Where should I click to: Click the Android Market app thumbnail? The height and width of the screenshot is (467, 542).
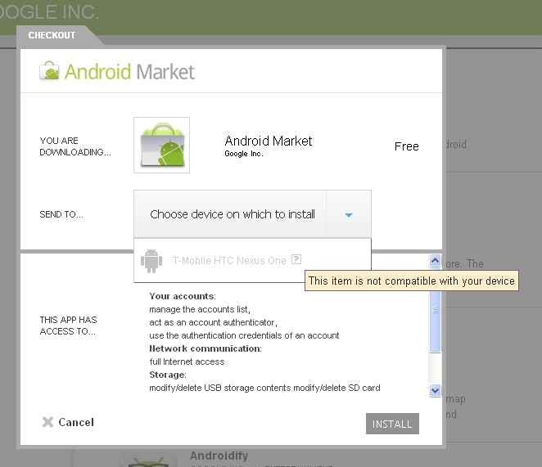(x=162, y=145)
